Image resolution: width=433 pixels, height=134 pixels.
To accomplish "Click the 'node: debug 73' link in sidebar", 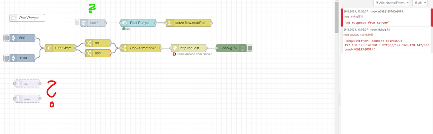I will click(380, 29).
